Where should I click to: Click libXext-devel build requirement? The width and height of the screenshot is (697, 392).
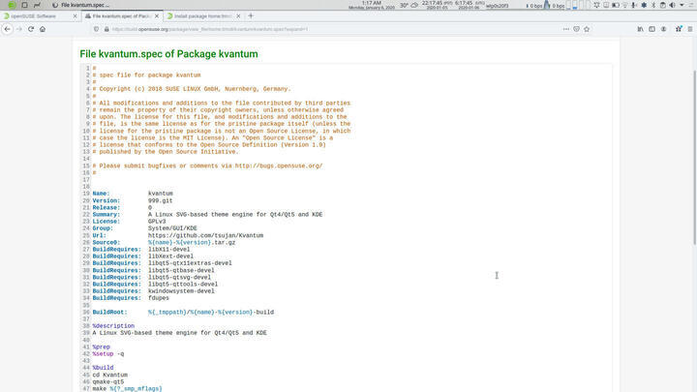click(x=170, y=256)
